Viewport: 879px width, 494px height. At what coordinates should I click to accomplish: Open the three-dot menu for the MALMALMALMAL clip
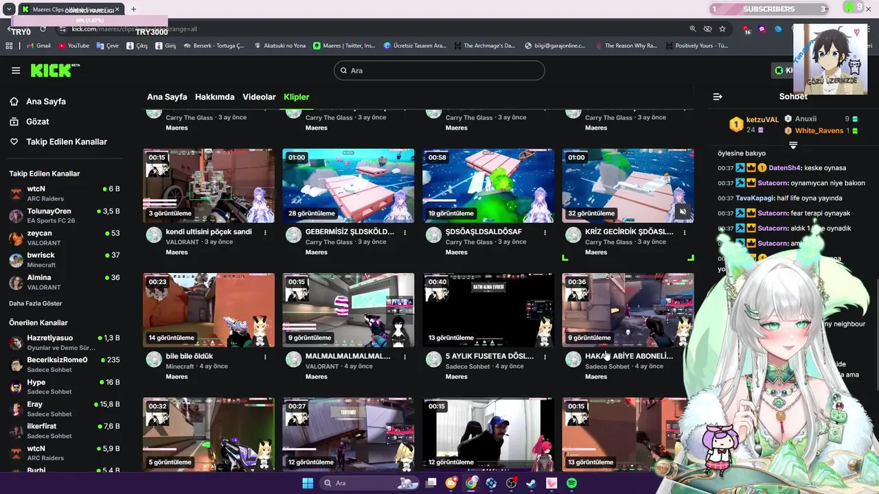(405, 357)
